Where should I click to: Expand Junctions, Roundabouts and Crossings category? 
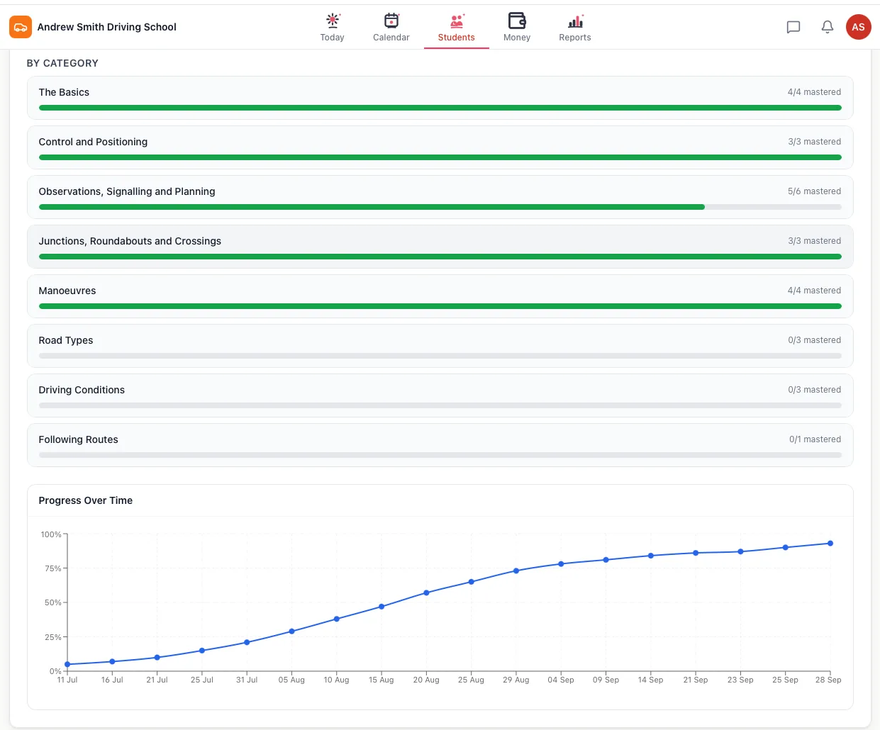[x=440, y=247]
